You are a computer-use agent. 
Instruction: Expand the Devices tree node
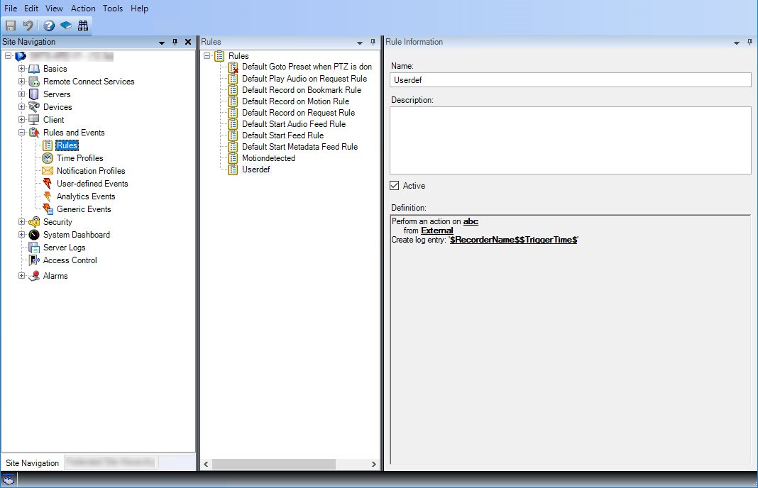(21, 106)
